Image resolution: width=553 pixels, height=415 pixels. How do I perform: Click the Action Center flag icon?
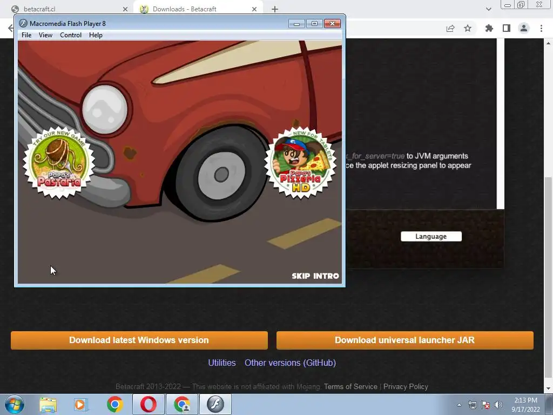click(485, 405)
